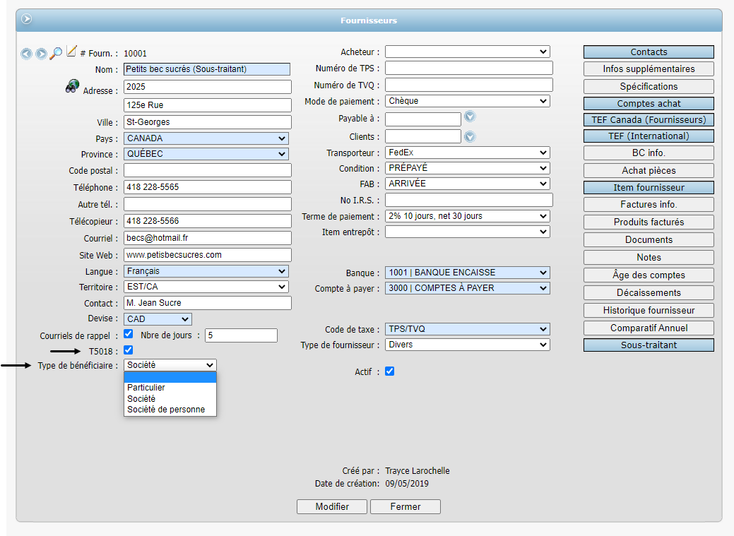Select Particulier from the beneficiary type list
The width and height of the screenshot is (734, 536).
[146, 388]
